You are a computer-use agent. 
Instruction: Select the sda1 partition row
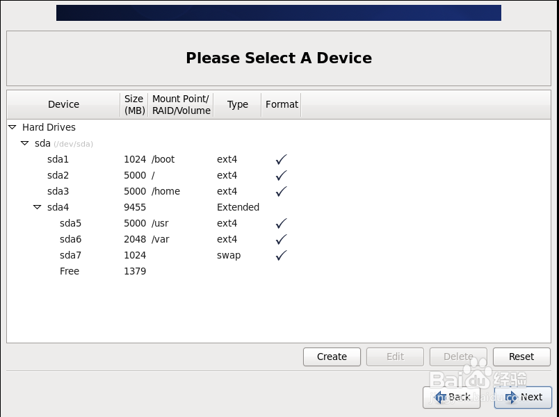click(279, 159)
